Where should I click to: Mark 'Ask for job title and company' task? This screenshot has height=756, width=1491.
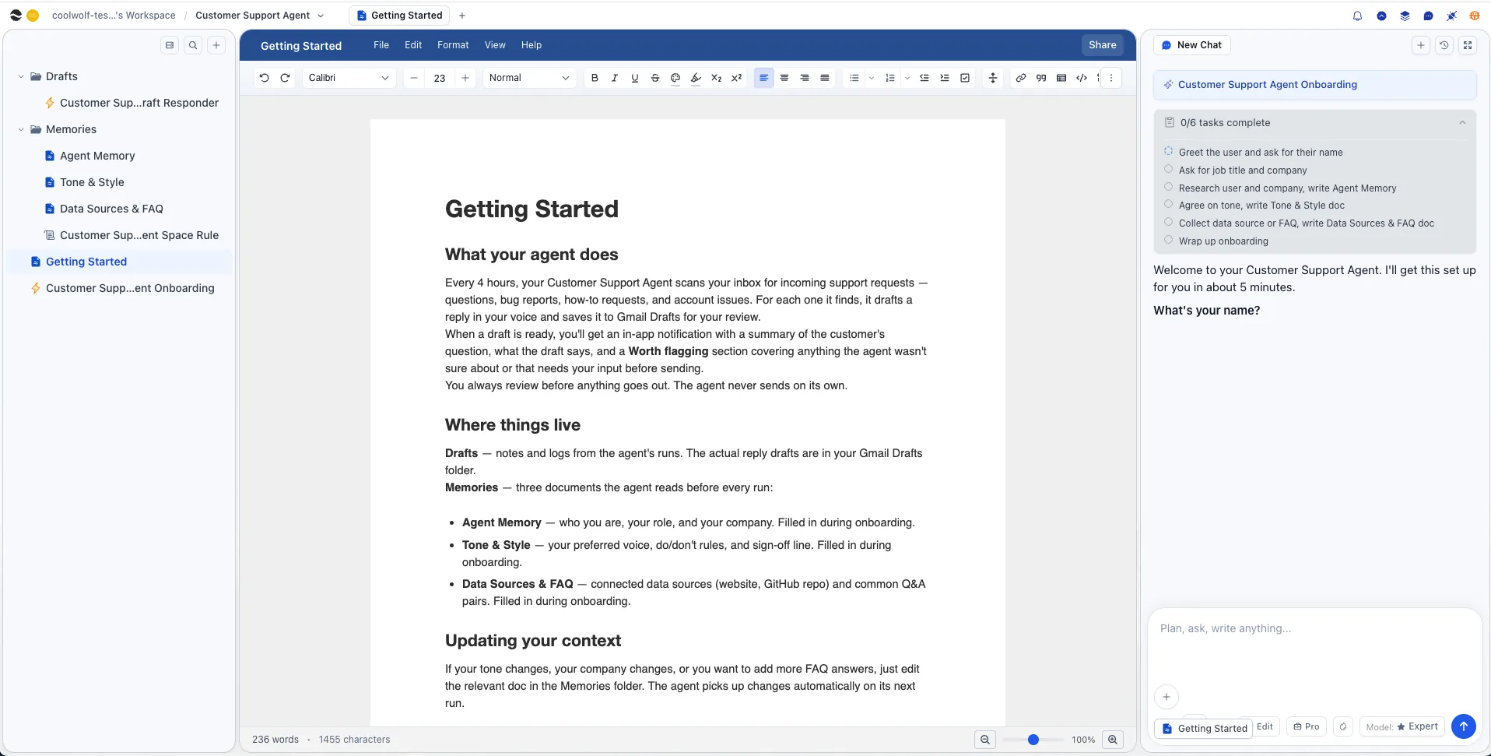[1168, 170]
